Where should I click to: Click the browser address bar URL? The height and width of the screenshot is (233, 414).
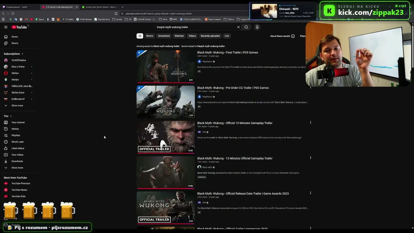[x=159, y=14]
